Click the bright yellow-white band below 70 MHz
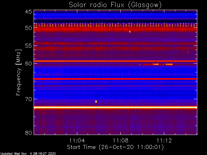The width and height of the screenshot is (207, 155). pos(115,108)
